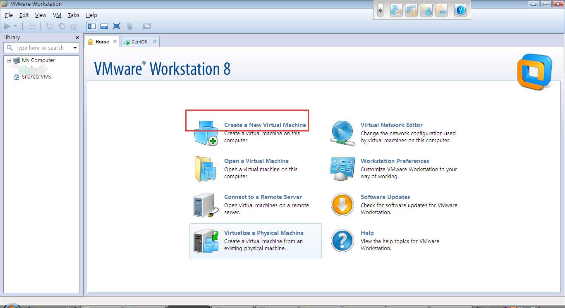Click the globe icon for Virtual Network Editor
The height and width of the screenshot is (308, 565).
point(342,133)
